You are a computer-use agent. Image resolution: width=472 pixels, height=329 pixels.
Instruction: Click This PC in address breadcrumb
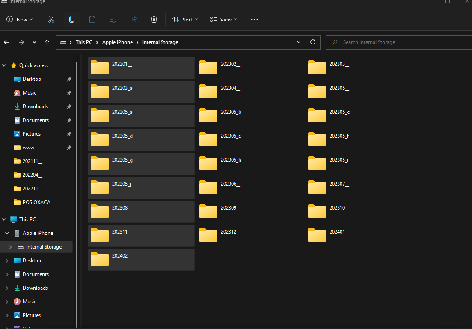[84, 42]
